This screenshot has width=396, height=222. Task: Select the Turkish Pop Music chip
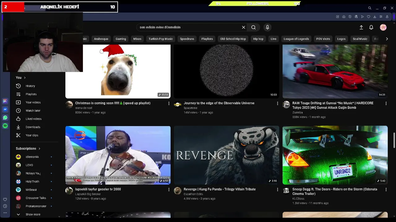(161, 39)
